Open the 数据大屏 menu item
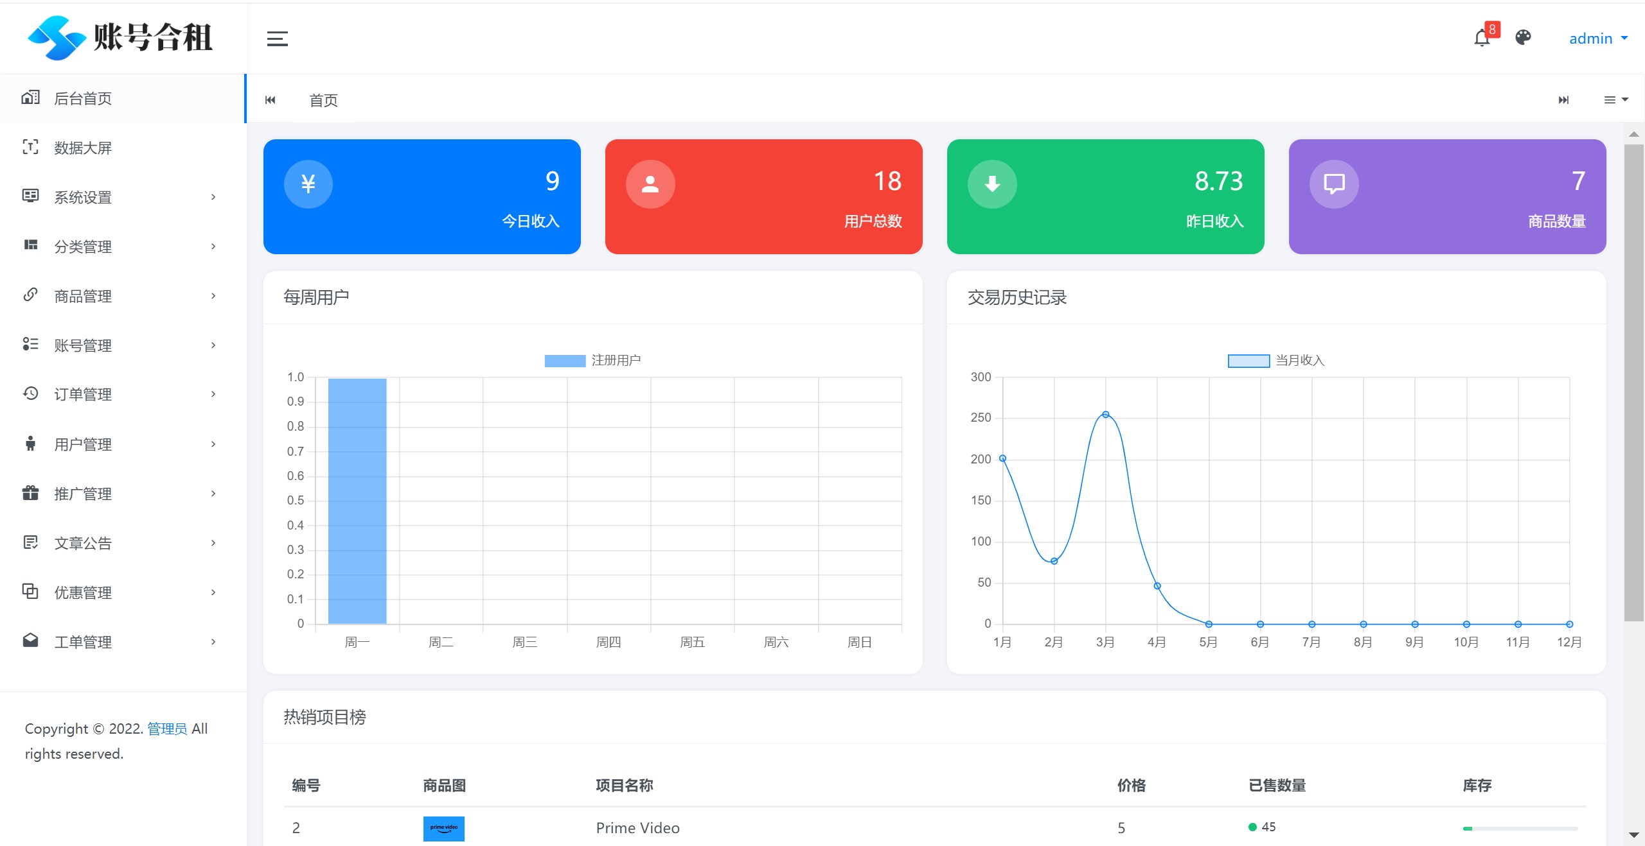1645x846 pixels. (122, 148)
